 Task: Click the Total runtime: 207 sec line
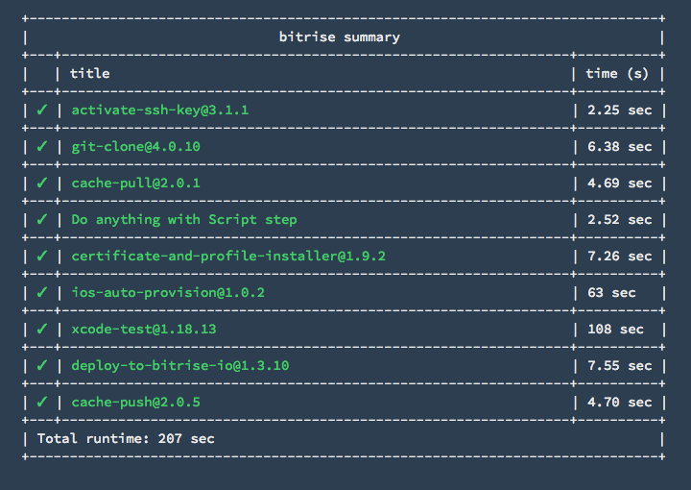pyautogui.click(x=126, y=438)
